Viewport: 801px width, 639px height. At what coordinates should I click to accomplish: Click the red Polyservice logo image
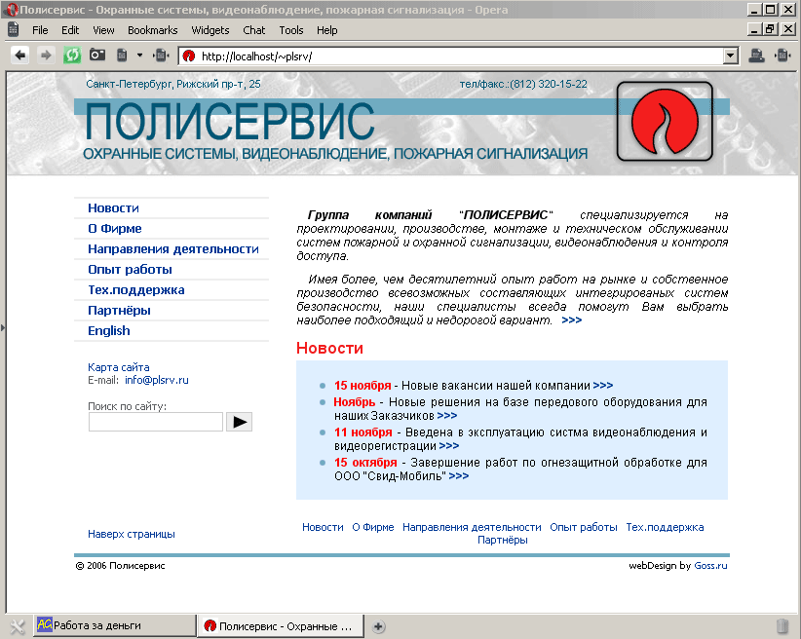665,122
